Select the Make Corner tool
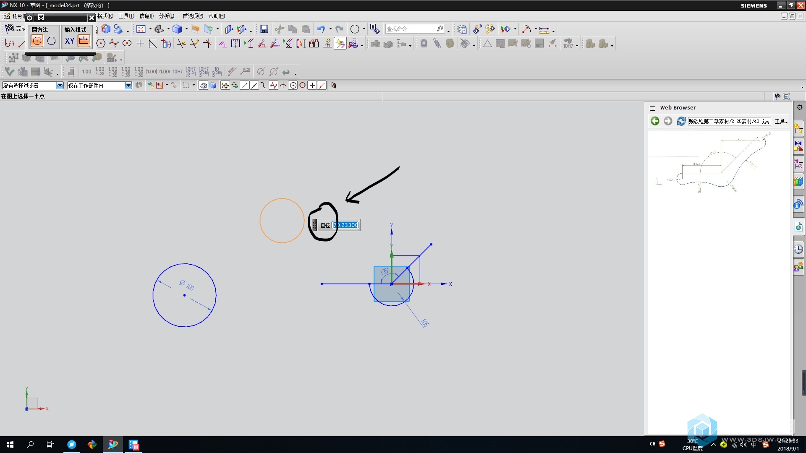Image resolution: width=806 pixels, height=453 pixels. (207, 43)
